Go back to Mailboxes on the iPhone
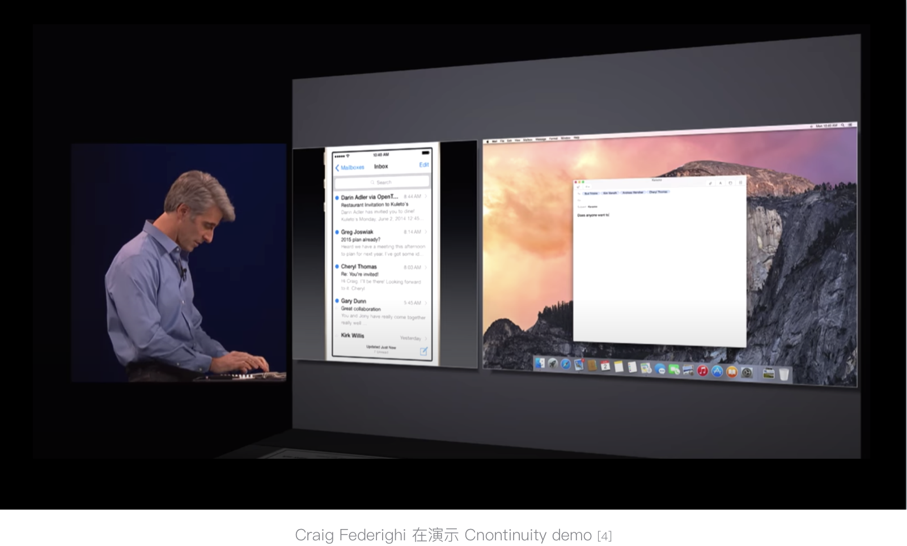 point(350,168)
